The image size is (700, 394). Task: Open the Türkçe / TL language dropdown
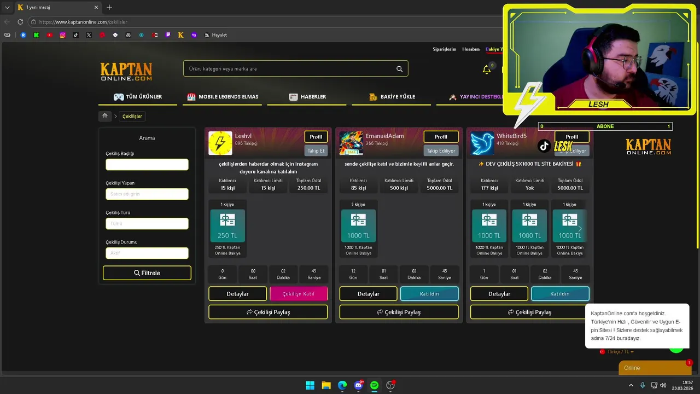[x=617, y=352]
